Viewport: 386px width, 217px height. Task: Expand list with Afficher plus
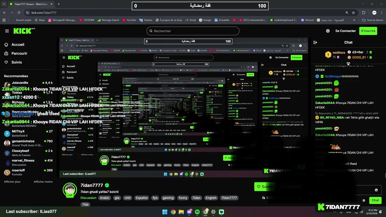(12, 182)
